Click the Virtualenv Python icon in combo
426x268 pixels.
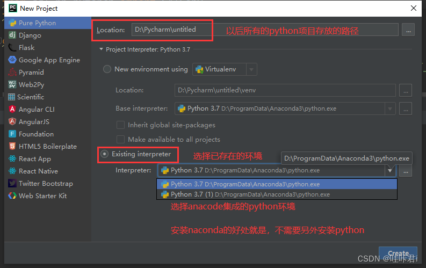(x=199, y=69)
